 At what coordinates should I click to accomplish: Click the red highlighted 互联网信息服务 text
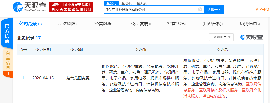222,87
